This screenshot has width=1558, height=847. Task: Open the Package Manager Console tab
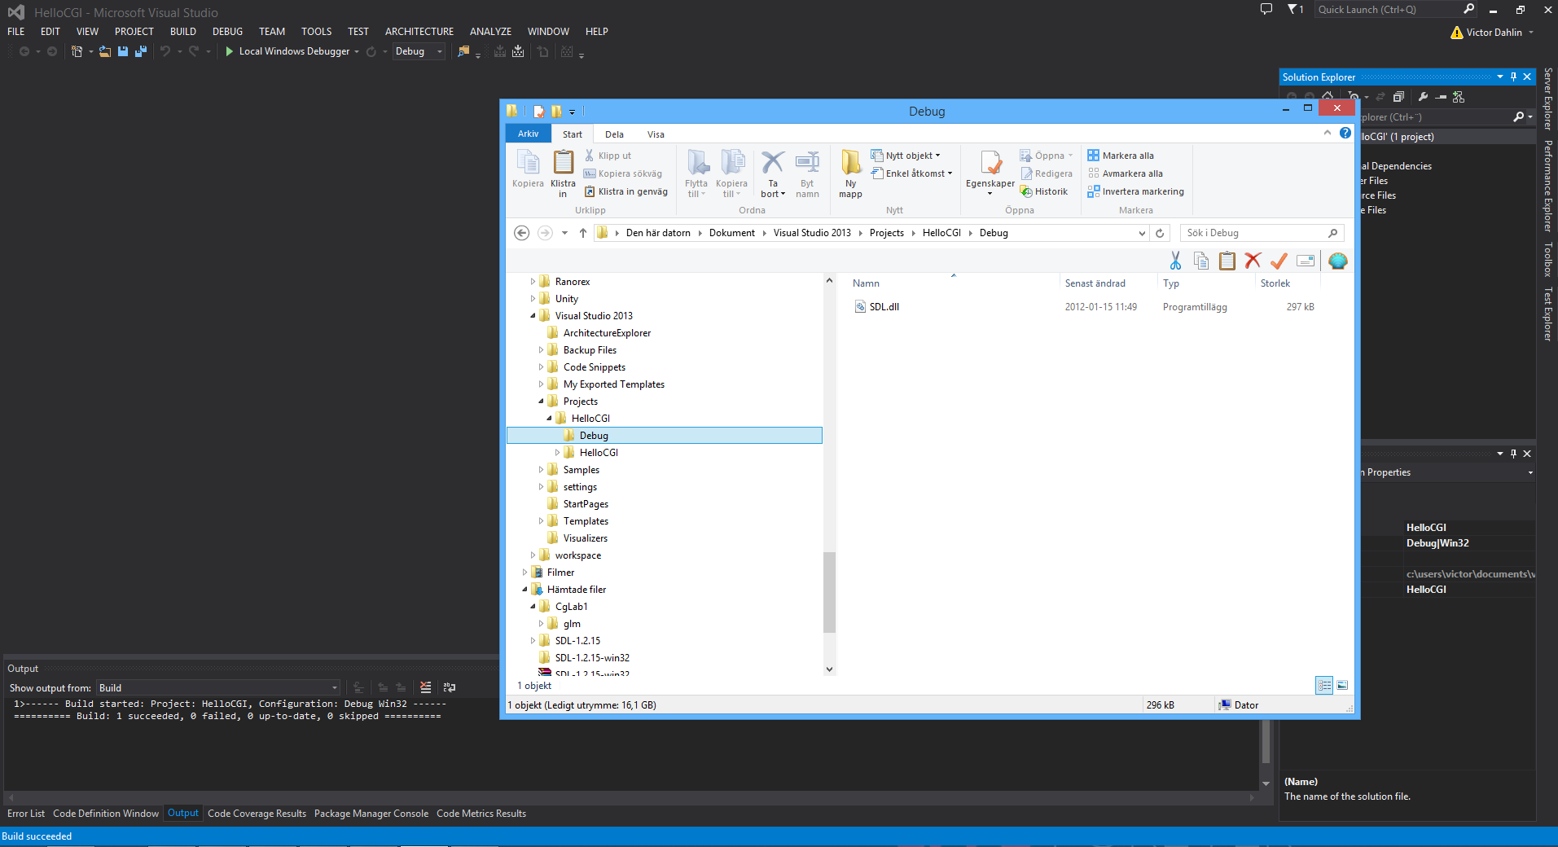point(371,814)
